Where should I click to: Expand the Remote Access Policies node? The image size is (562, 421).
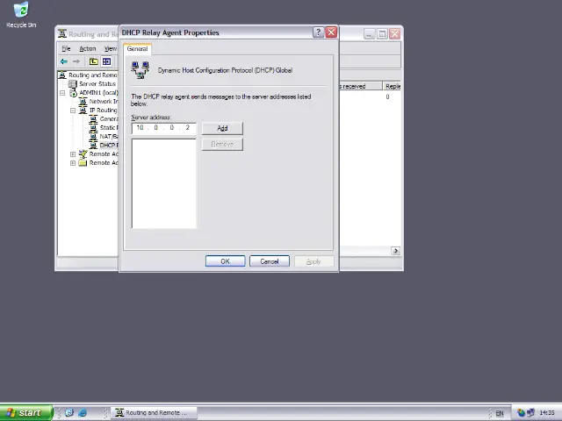point(73,154)
